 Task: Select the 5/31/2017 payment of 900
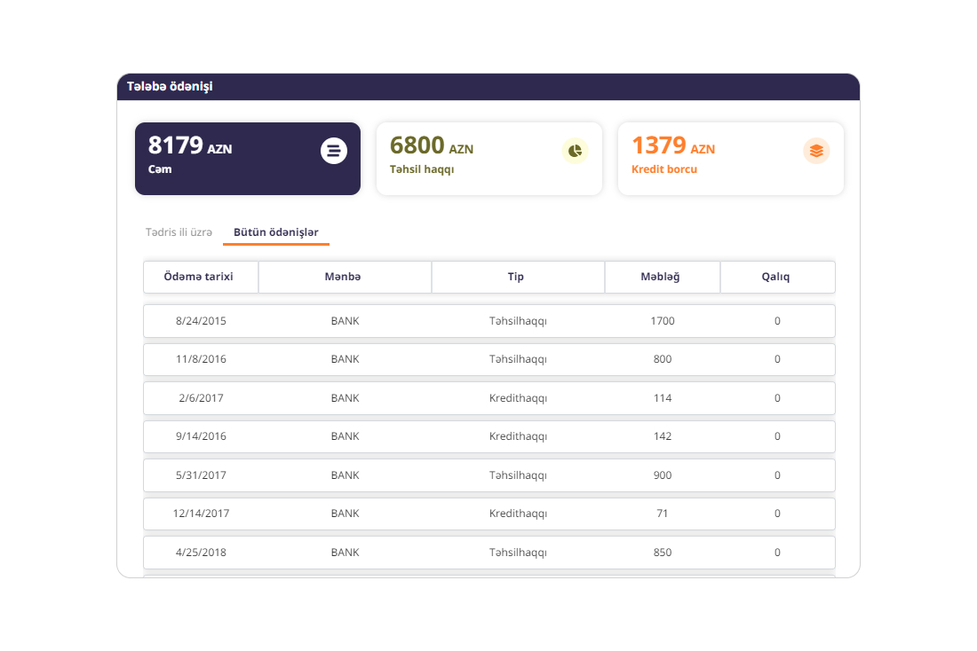click(488, 475)
